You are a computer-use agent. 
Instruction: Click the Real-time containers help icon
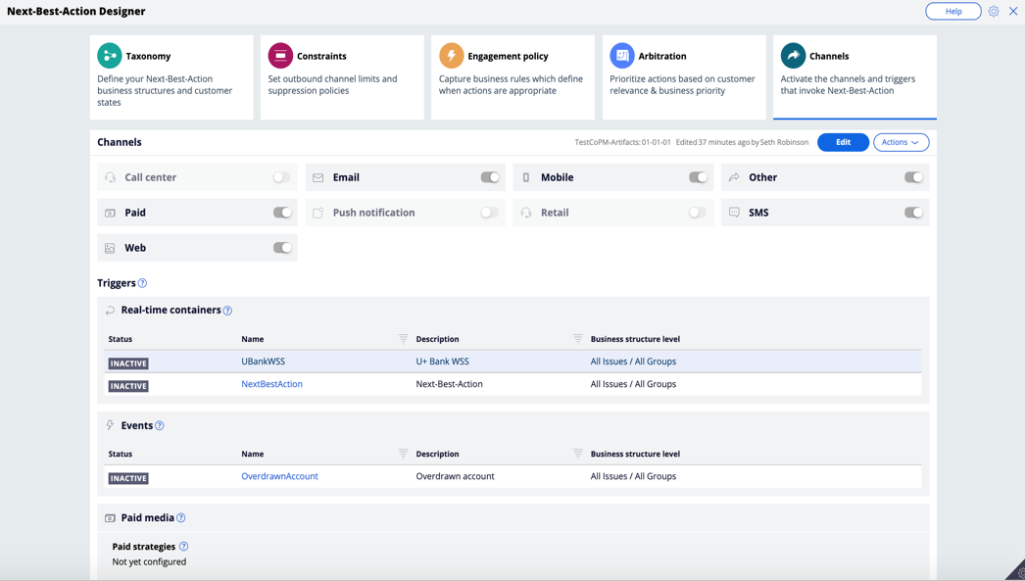[226, 310]
